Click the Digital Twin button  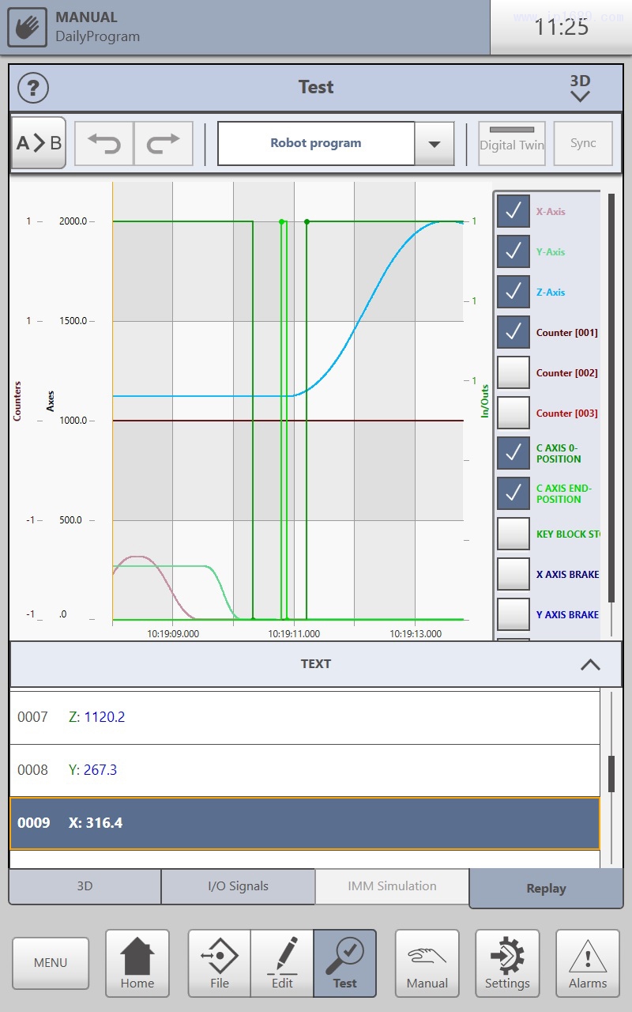click(x=512, y=144)
